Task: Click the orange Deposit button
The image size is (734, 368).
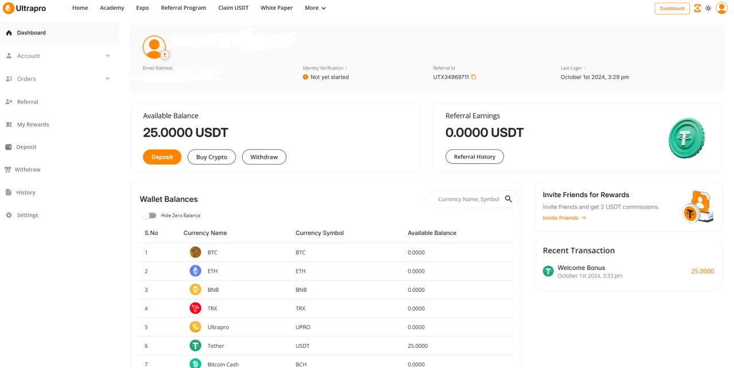Action: 162,157
